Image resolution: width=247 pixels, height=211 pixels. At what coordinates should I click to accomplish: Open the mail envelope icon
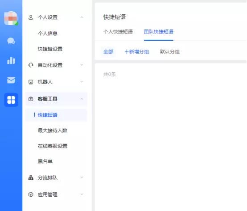point(11,80)
